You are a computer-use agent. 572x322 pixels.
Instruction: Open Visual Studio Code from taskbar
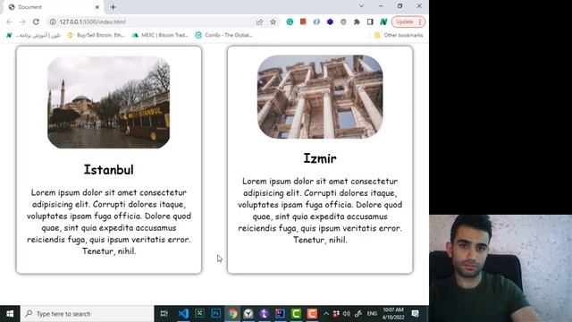183,314
